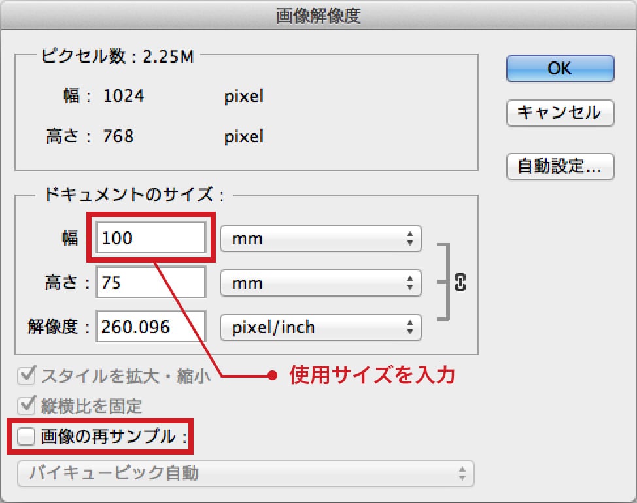Open the 自動設定... auto settings dialog
637x503 pixels.
click(x=560, y=167)
